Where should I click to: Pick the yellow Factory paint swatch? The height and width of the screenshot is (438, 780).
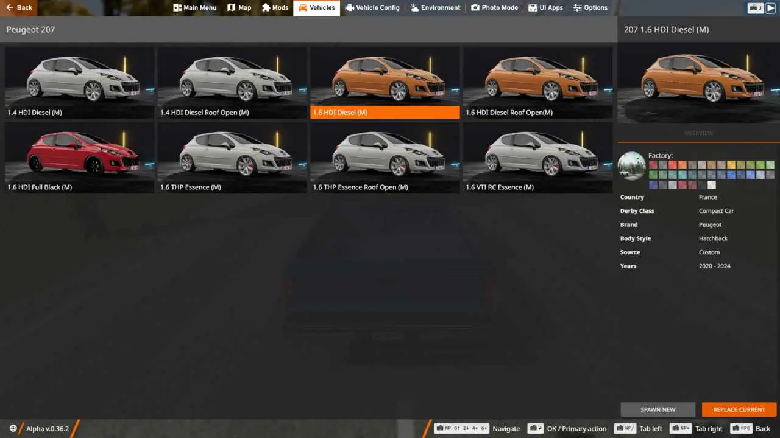tap(731, 165)
